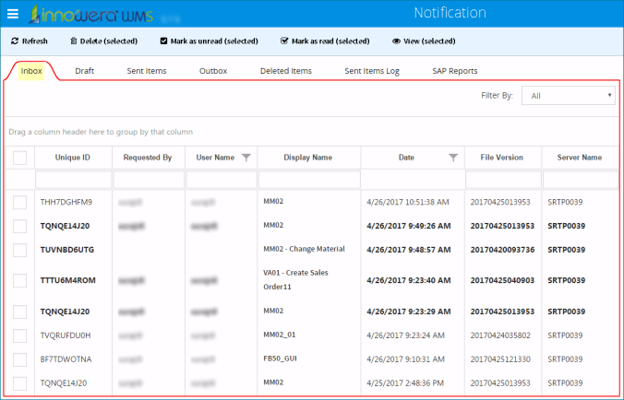The width and height of the screenshot is (624, 400).
Task: View the selected notification
Action: coord(424,41)
